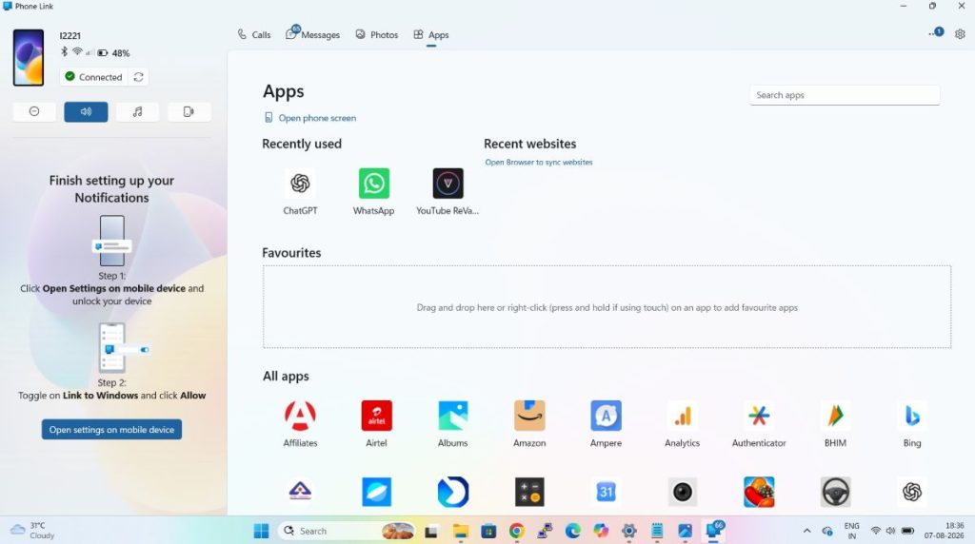The height and width of the screenshot is (544, 975).
Task: Switch to the Photos tab
Action: point(377,35)
